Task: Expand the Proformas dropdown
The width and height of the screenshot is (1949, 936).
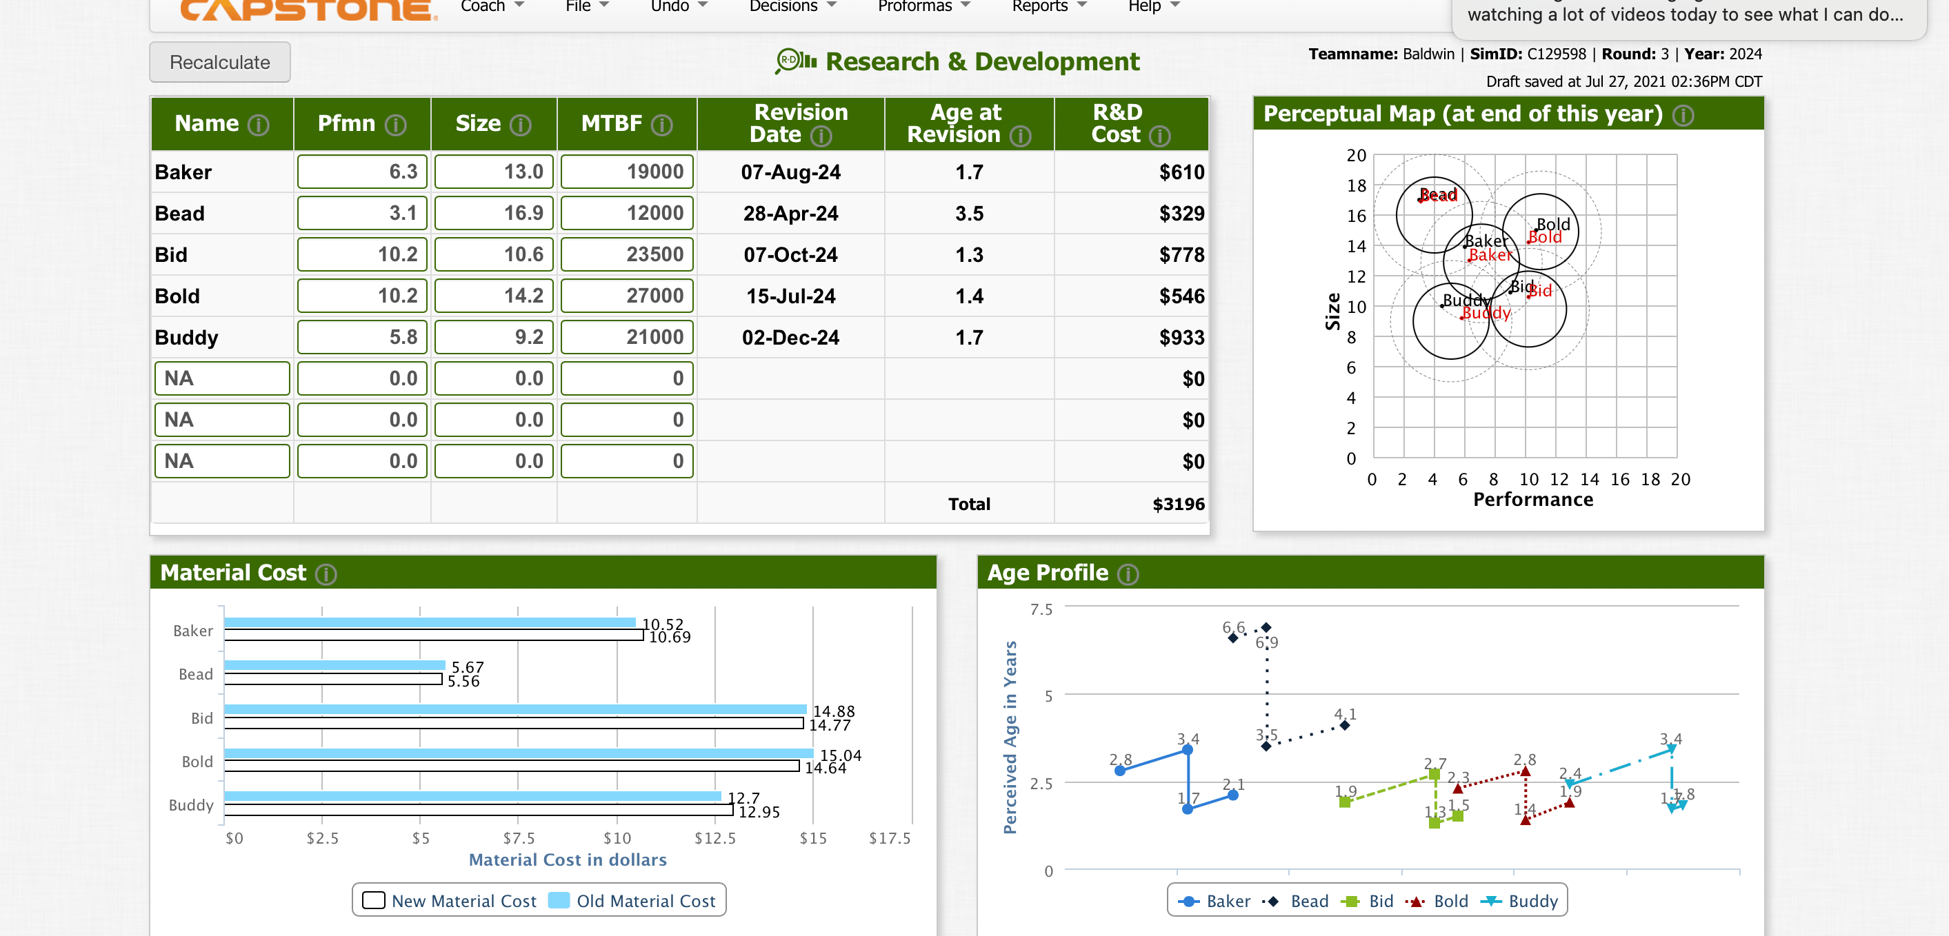Action: (x=922, y=6)
